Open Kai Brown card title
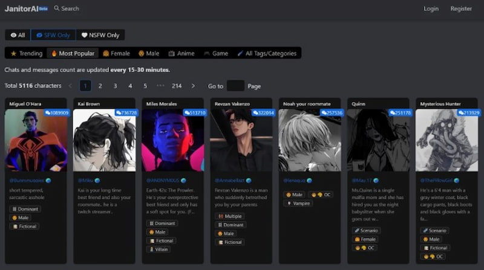Viewport: 484px width, 270px height. [x=89, y=104]
